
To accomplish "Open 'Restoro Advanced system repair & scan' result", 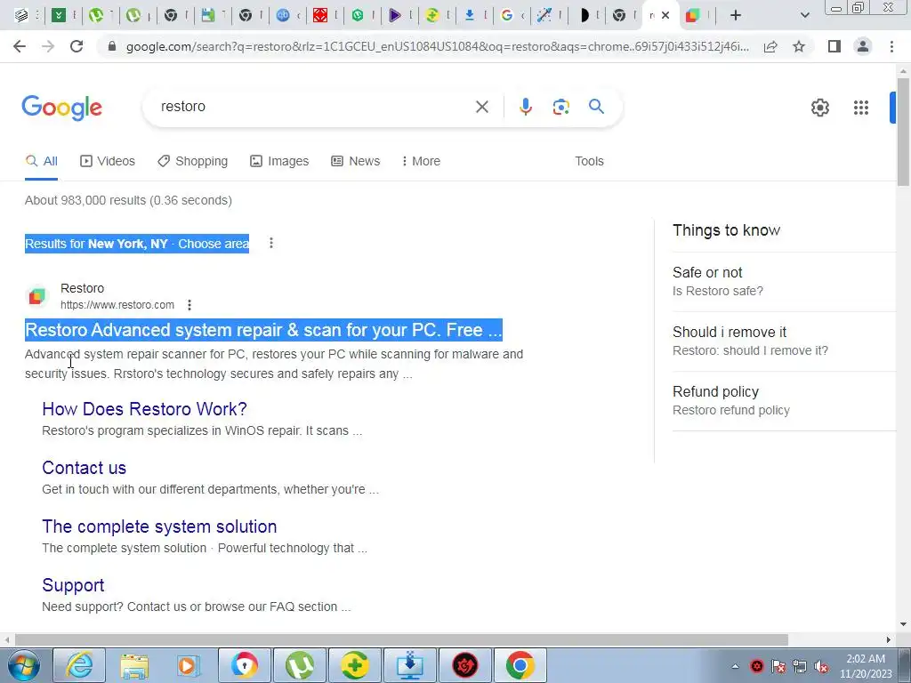I will [x=263, y=329].
